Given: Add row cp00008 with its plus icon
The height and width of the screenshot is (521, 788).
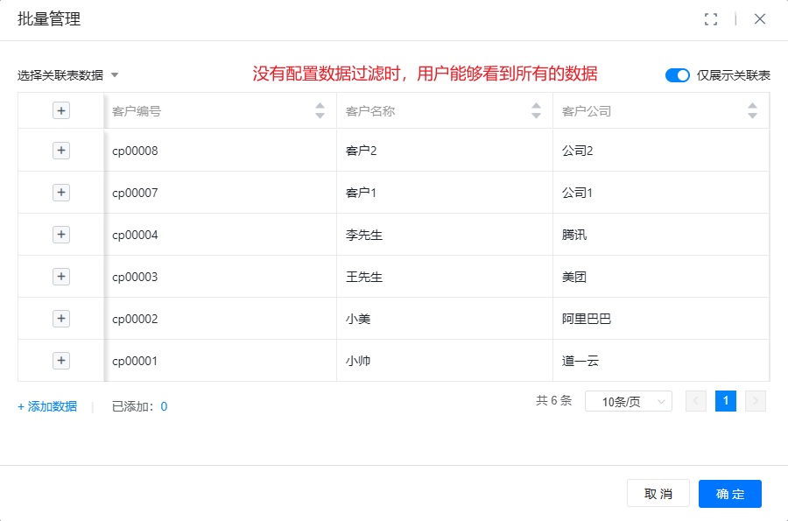Looking at the screenshot, I should tap(61, 151).
